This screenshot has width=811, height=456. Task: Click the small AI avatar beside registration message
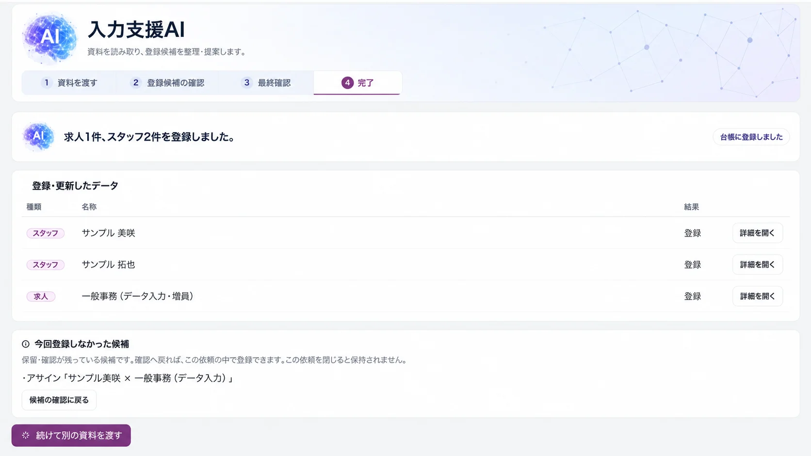click(x=38, y=137)
